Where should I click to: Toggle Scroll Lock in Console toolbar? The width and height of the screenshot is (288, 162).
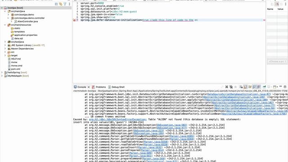[245, 87]
